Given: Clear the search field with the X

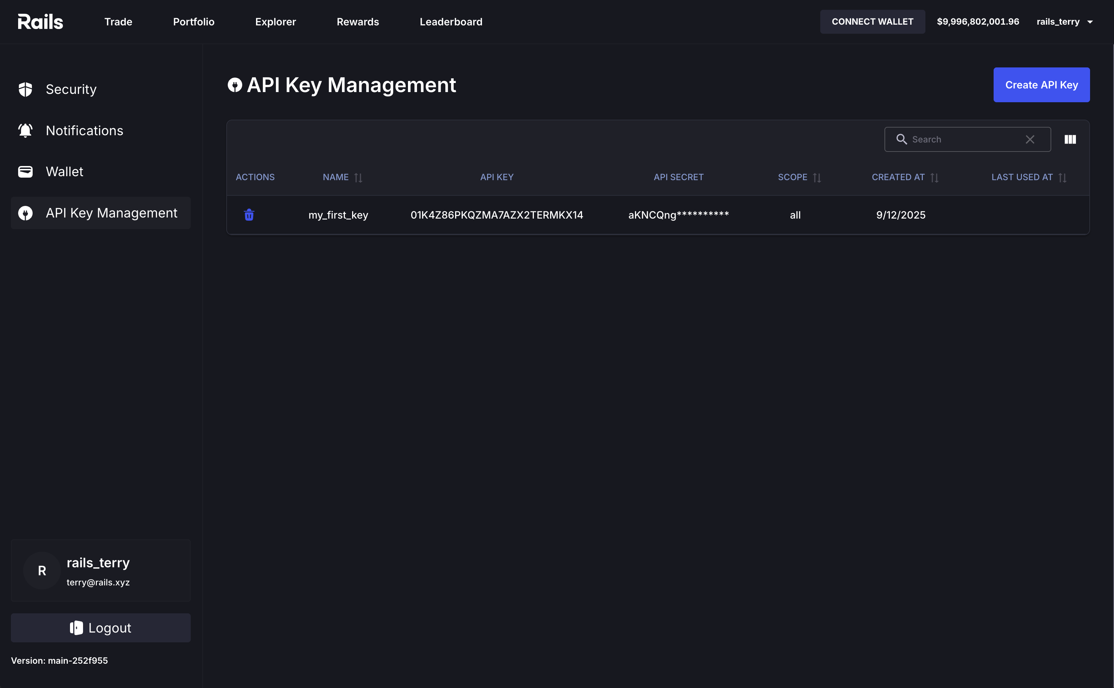Looking at the screenshot, I should (x=1030, y=139).
